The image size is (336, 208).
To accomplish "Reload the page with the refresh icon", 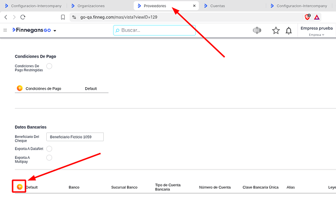I will tap(23, 17).
